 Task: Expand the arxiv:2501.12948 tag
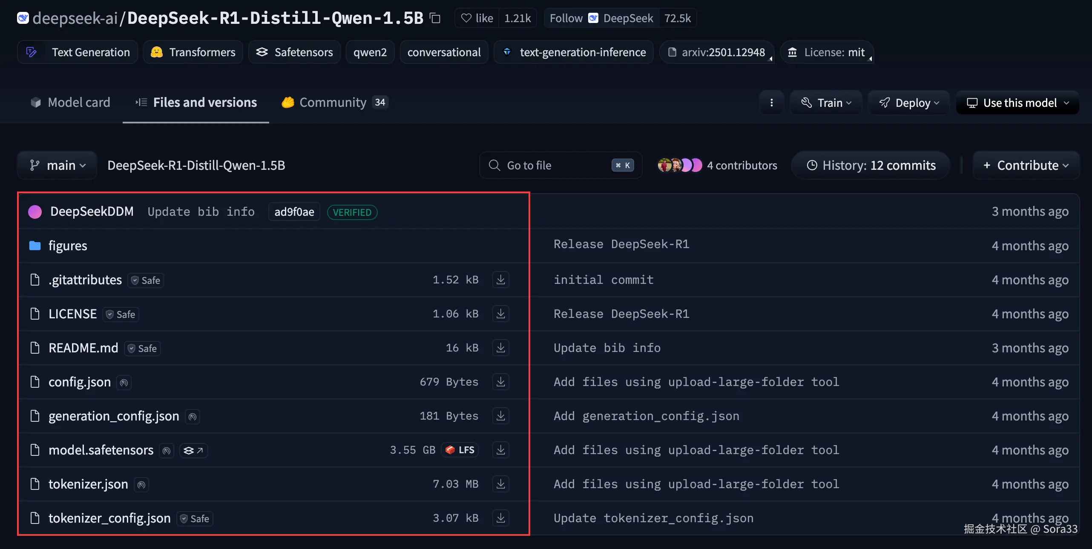(x=717, y=52)
